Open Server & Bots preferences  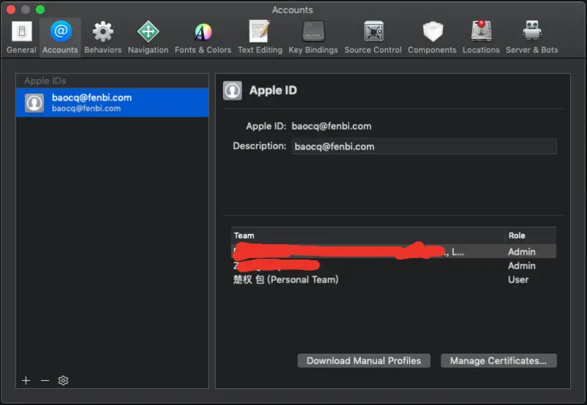(531, 37)
